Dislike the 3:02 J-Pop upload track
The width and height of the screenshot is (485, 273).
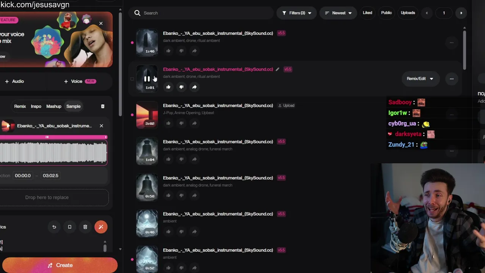(181, 123)
